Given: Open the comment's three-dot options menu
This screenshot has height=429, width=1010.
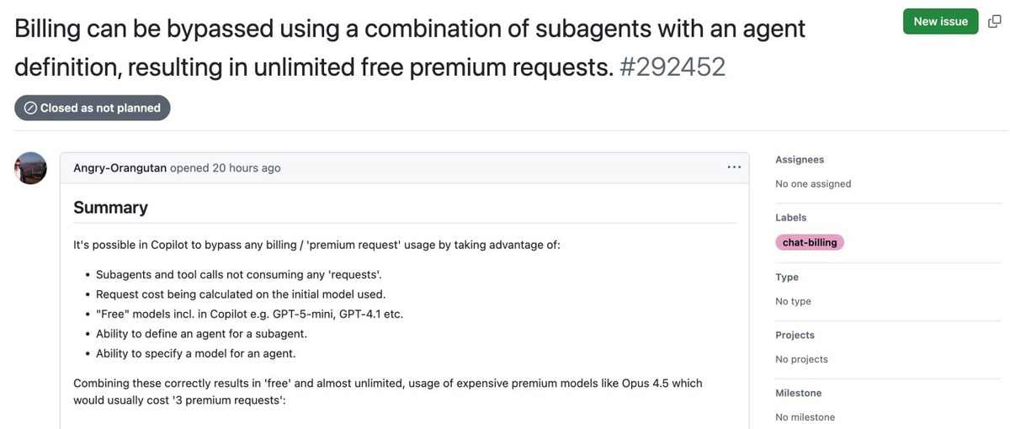Looking at the screenshot, I should click(x=734, y=167).
